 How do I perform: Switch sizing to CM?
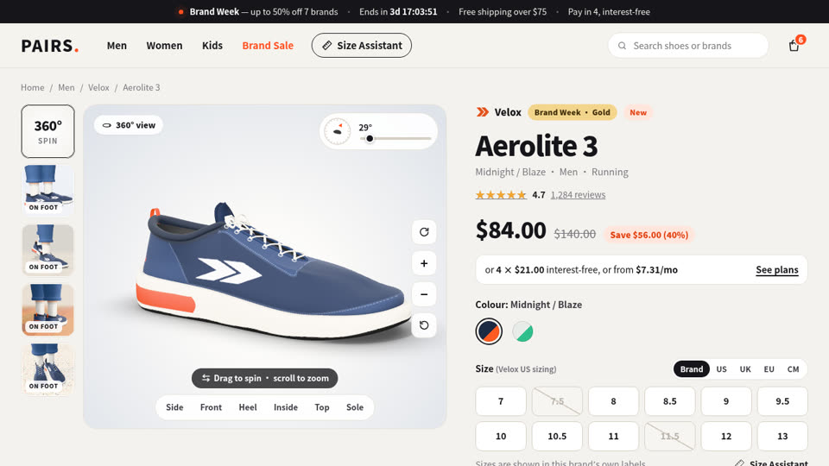click(793, 368)
